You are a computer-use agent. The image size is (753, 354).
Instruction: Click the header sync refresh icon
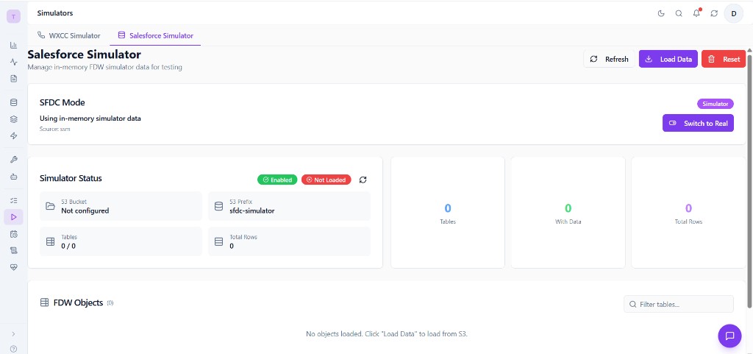click(x=714, y=13)
